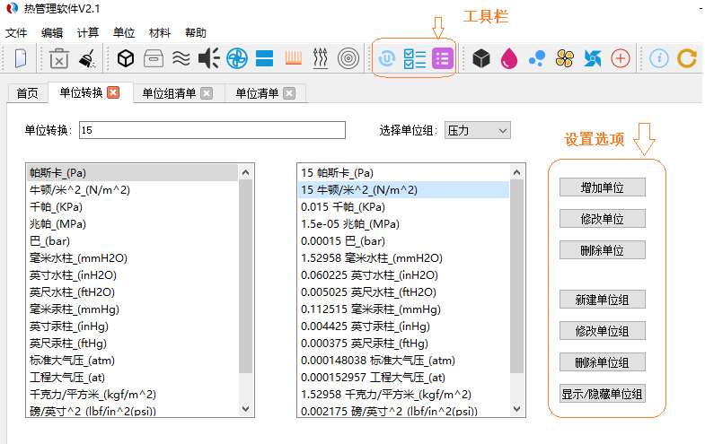Click the speaker noise icon

click(x=209, y=58)
